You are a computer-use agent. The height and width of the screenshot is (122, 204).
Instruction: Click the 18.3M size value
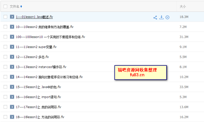click(184, 17)
